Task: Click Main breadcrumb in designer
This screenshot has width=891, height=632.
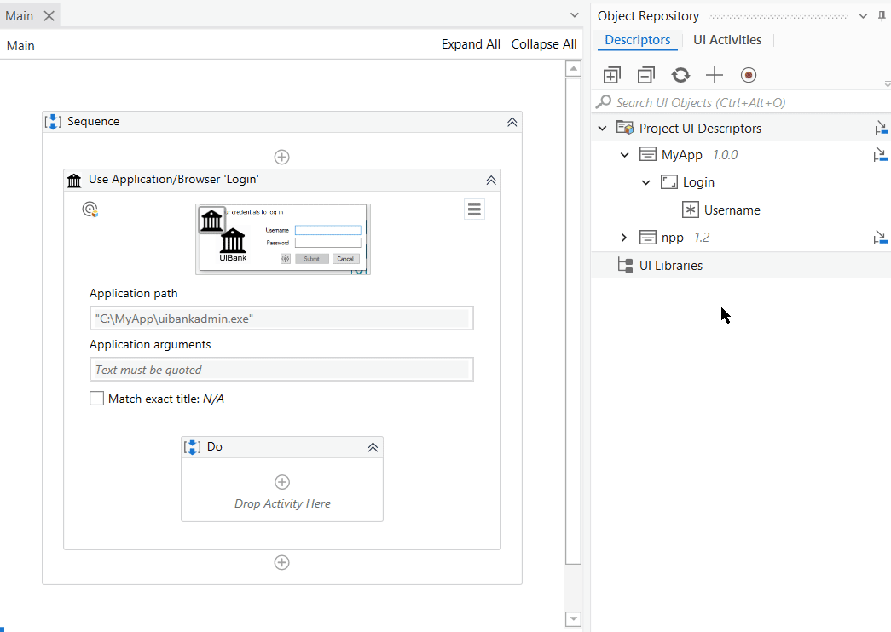Action: tap(20, 45)
